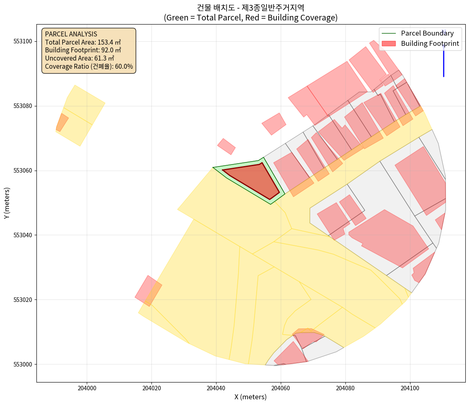Click the small orange building in the far-left parcel
This screenshot has width=469, height=405.
62,122
